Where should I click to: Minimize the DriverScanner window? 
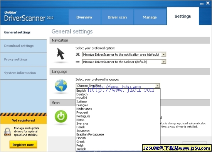tap(202, 3)
